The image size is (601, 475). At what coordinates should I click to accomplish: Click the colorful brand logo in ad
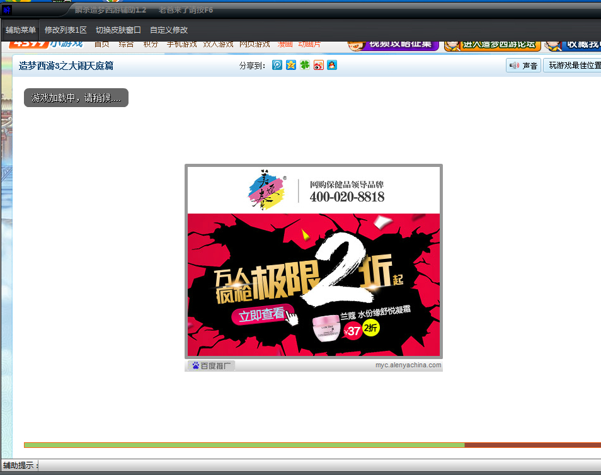[266, 190]
